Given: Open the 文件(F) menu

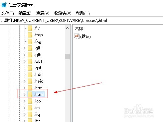Looking at the screenshot, I should [x=8, y=13].
